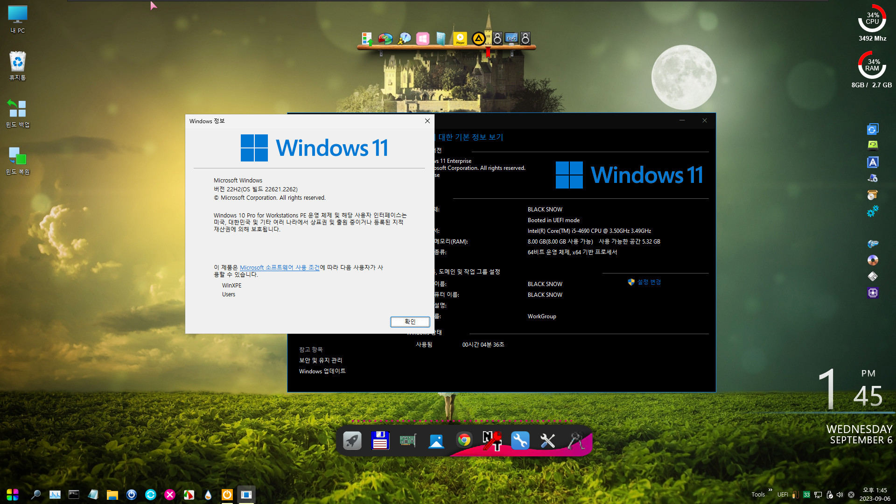Screen dimensions: 896x504
Task: Launch the 윈도 백업 desktop shortcut
Action: 18,113
